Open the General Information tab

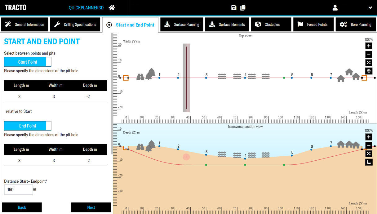pos(25,25)
